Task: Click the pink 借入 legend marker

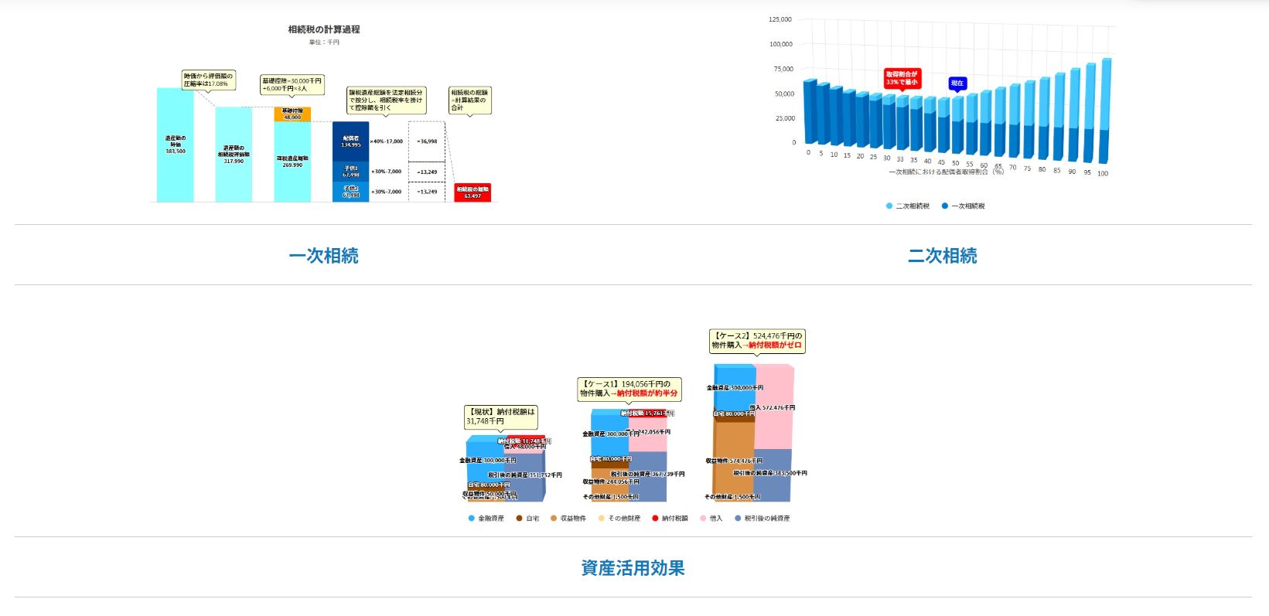Action: pos(703,519)
